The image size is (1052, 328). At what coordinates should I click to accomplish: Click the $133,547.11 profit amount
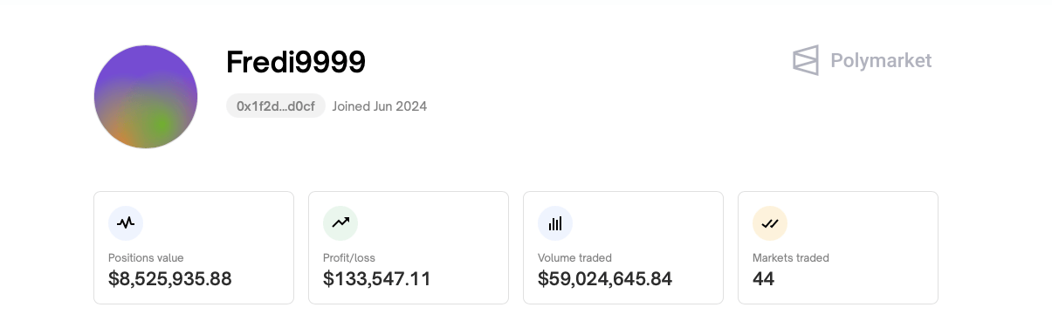[377, 279]
